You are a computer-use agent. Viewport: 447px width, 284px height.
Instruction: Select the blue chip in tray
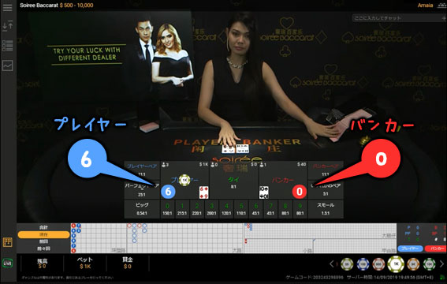pyautogui.click(x=363, y=264)
